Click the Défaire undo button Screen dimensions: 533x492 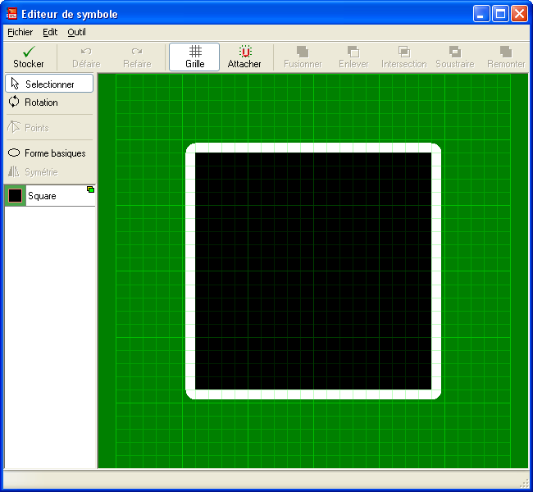point(86,57)
